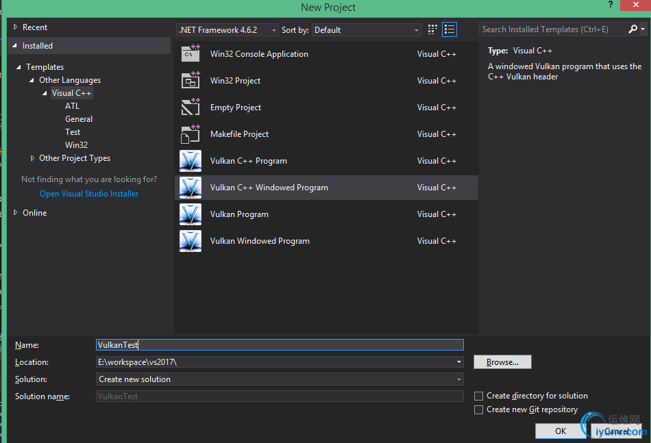Image resolution: width=651 pixels, height=443 pixels.
Task: Click the Name field containing VulkanTest
Action: click(x=280, y=344)
